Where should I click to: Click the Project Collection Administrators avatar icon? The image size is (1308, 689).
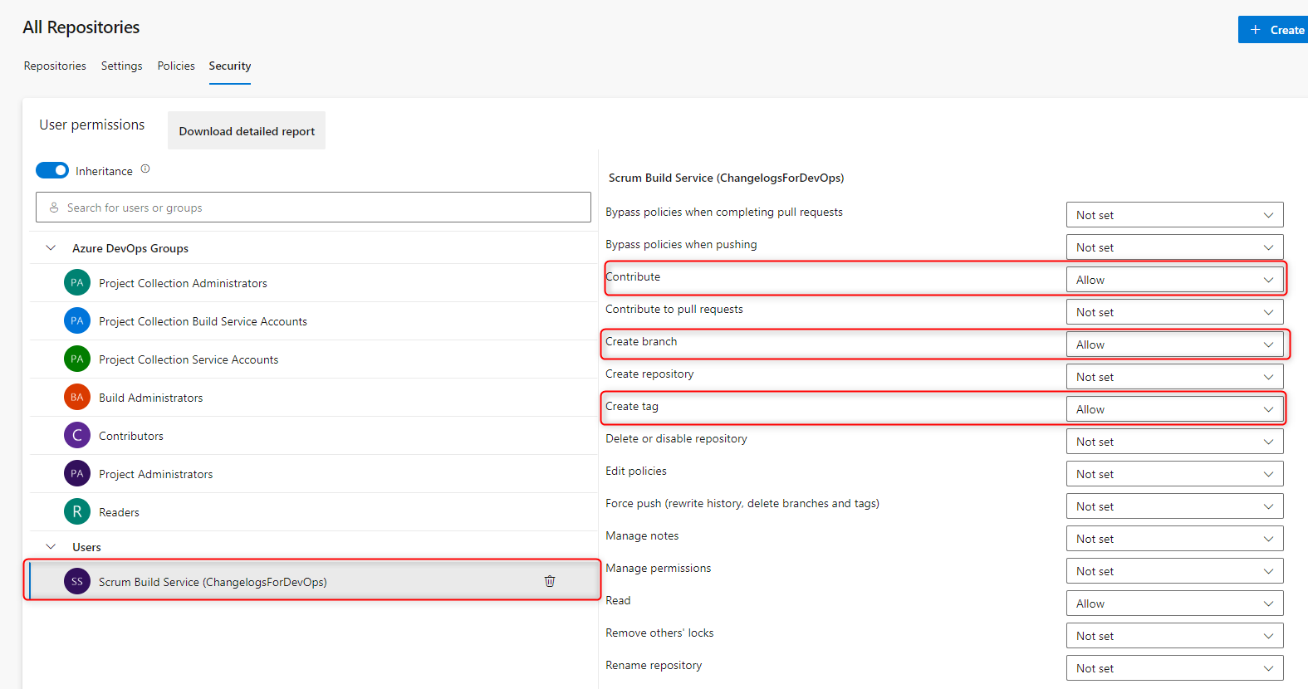(x=77, y=283)
